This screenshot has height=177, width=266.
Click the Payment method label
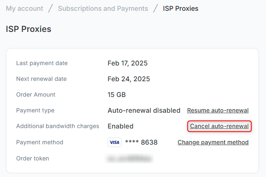(40, 142)
